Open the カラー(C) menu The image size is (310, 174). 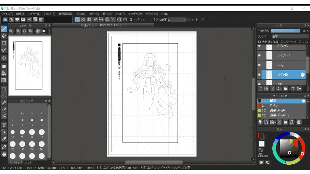94,14
